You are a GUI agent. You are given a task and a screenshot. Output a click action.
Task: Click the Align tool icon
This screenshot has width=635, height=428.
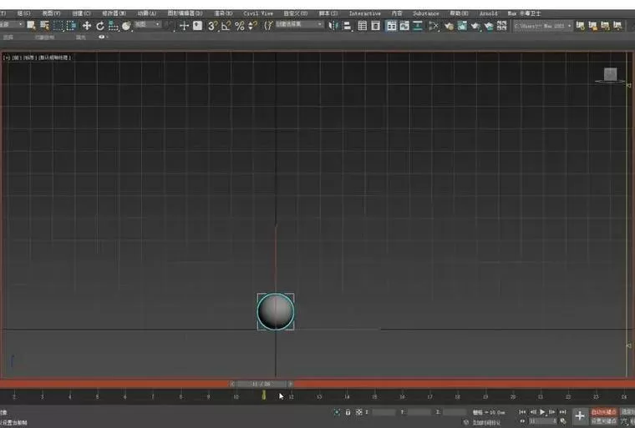point(347,27)
